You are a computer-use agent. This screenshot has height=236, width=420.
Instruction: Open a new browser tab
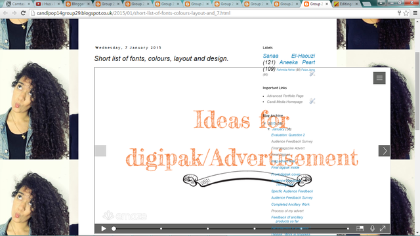(367, 4)
